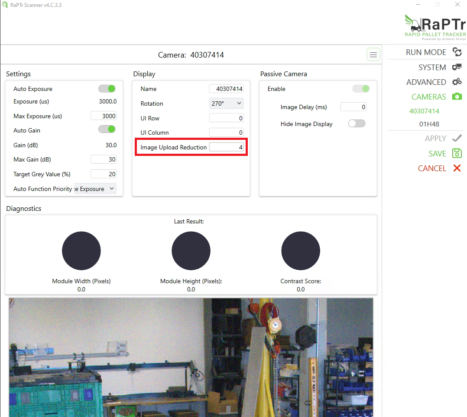Click the Apply checkmark icon
Viewport: 467px width, 417px height.
click(457, 138)
